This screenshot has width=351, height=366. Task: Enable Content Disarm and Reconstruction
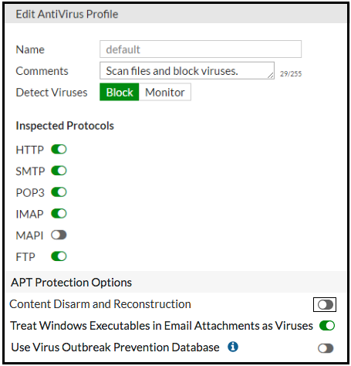326,305
